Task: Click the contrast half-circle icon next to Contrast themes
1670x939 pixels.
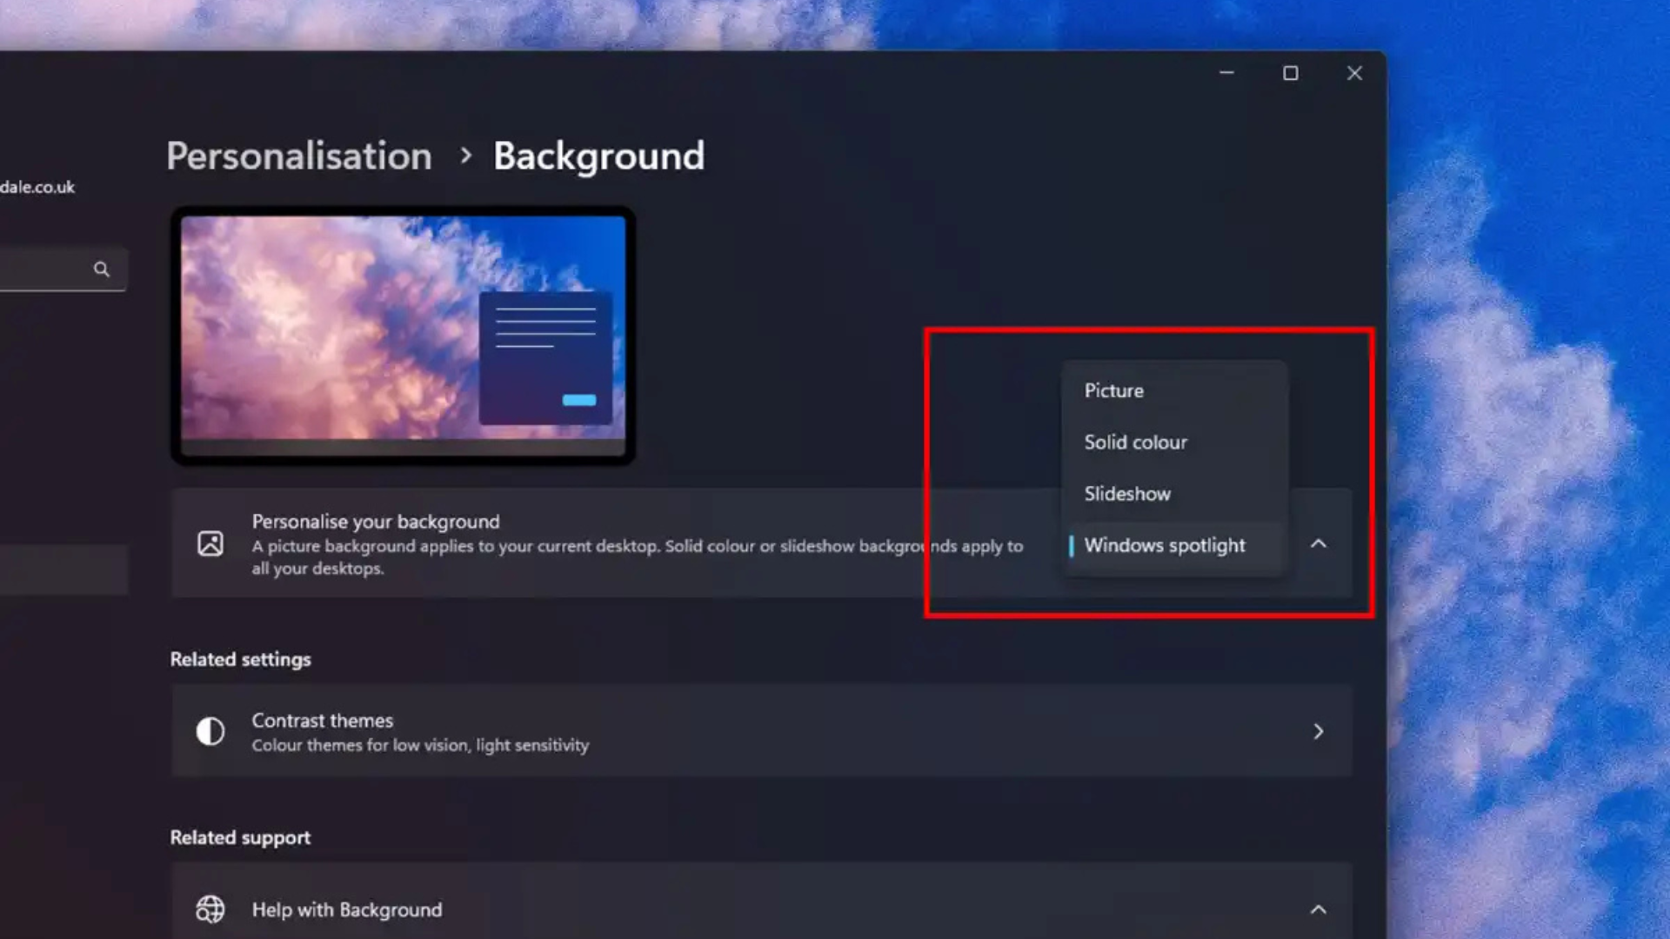Action: point(210,731)
